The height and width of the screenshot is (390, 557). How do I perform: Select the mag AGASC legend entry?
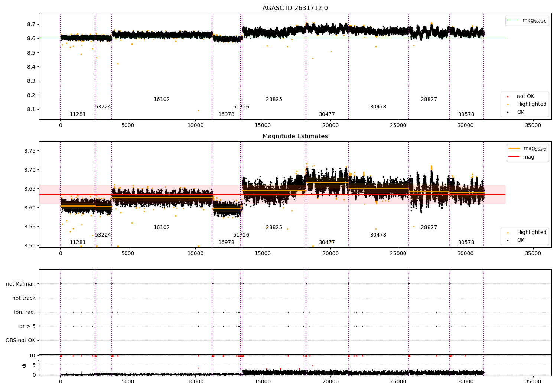[x=527, y=20]
